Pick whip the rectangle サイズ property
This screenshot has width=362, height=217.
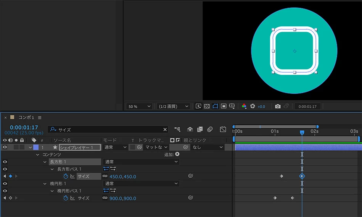pos(190,176)
